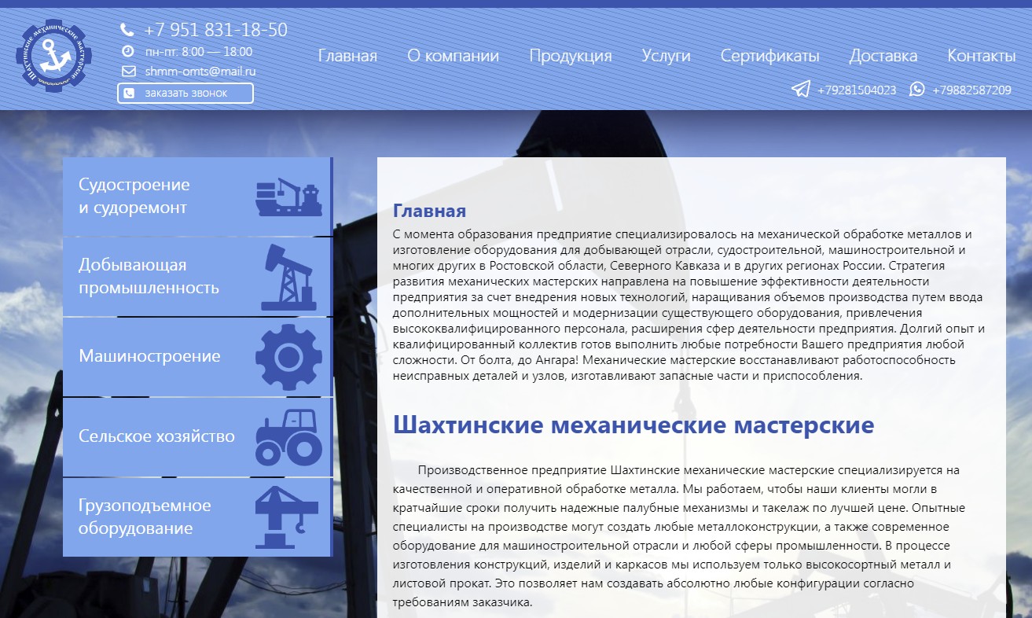Click the WhatsApp icon in the header
This screenshot has width=1032, height=618.
point(917,89)
